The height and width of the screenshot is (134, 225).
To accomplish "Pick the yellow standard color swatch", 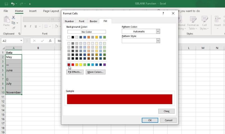I will click(81, 65).
